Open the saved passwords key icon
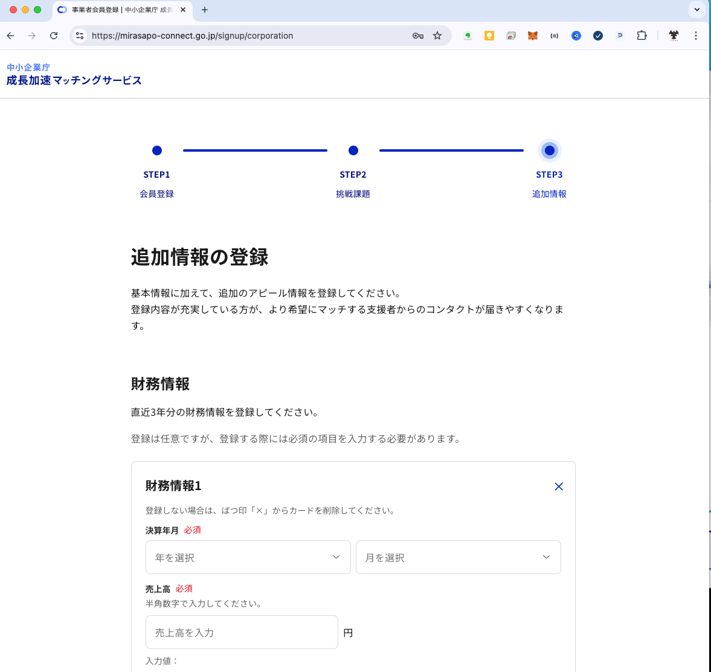 pyautogui.click(x=417, y=36)
